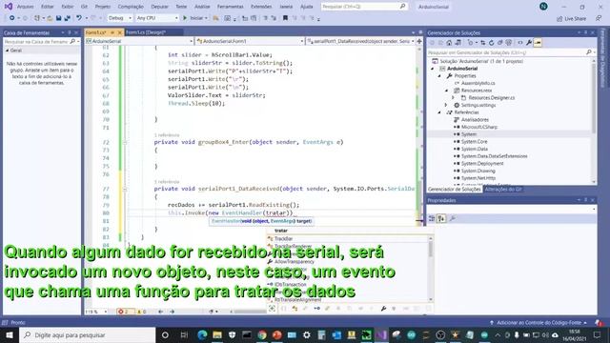The image size is (610, 343).
Task: Click the view code icon in Solution Explorer
Action: click(520, 43)
